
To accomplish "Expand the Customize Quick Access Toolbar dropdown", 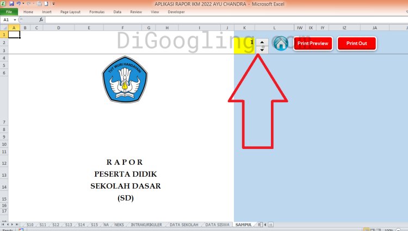I will click(x=53, y=3).
